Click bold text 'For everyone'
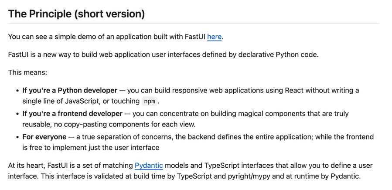 pyautogui.click(x=44, y=137)
